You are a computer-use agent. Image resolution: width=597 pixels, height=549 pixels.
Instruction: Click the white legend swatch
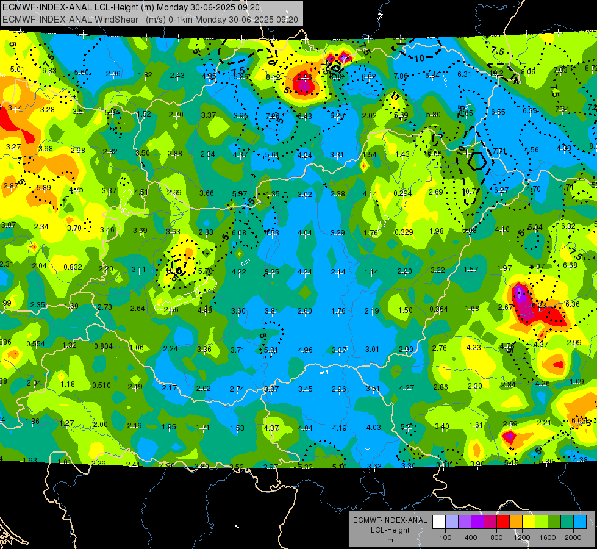[x=439, y=522]
